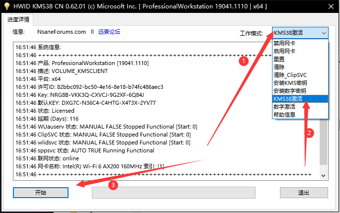Click the sppsvc 状态 log line
This screenshot has height=213, width=340.
85,150
